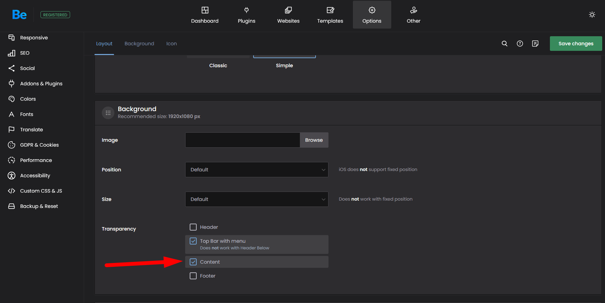The image size is (605, 303).
Task: Click the Websites stacked pages icon
Action: coord(288,10)
